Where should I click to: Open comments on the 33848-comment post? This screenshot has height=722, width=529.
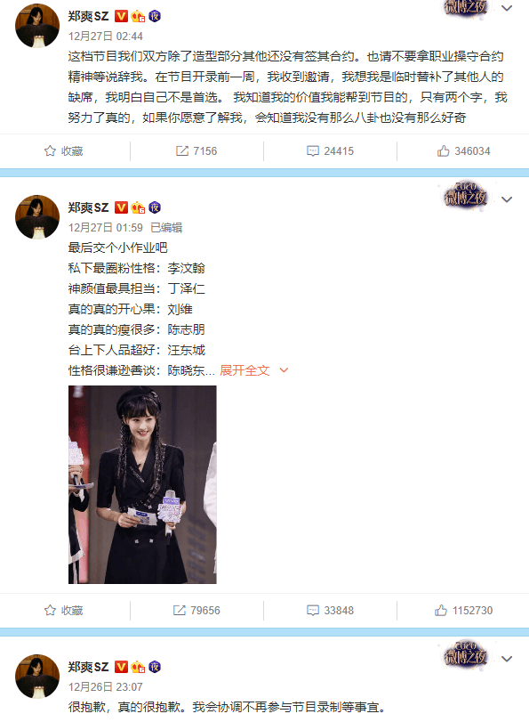click(330, 610)
